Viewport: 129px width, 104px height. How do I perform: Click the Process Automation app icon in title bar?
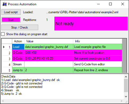pos(5,4)
